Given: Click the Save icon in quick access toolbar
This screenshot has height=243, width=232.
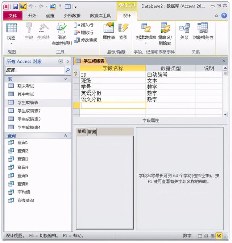Looking at the screenshot, I should click(15, 7).
